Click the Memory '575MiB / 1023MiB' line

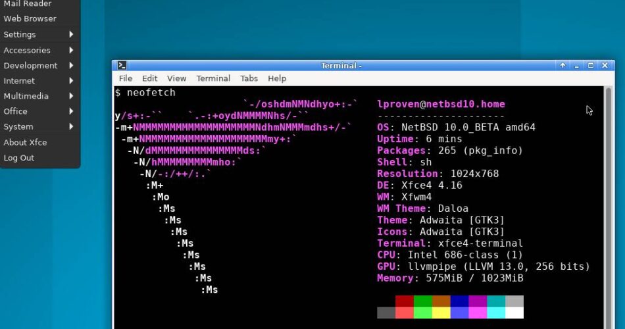click(x=451, y=278)
